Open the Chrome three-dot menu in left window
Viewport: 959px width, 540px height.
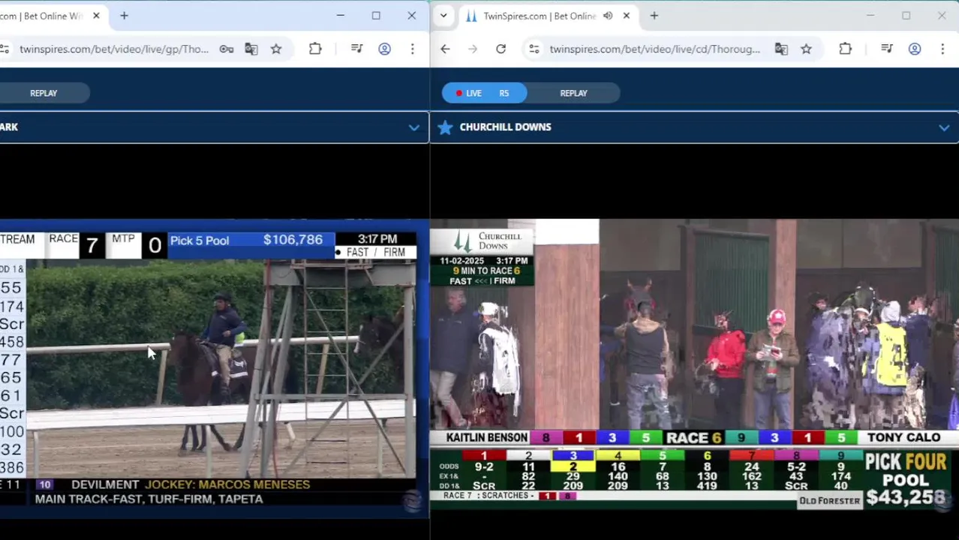[x=412, y=49]
